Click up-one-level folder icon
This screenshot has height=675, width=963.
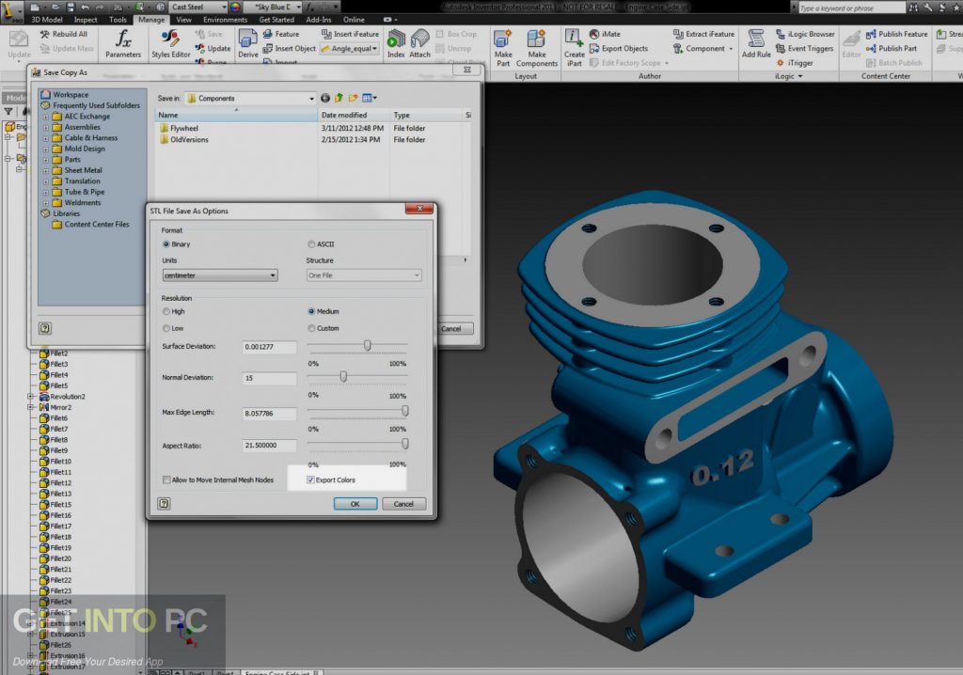click(x=339, y=99)
